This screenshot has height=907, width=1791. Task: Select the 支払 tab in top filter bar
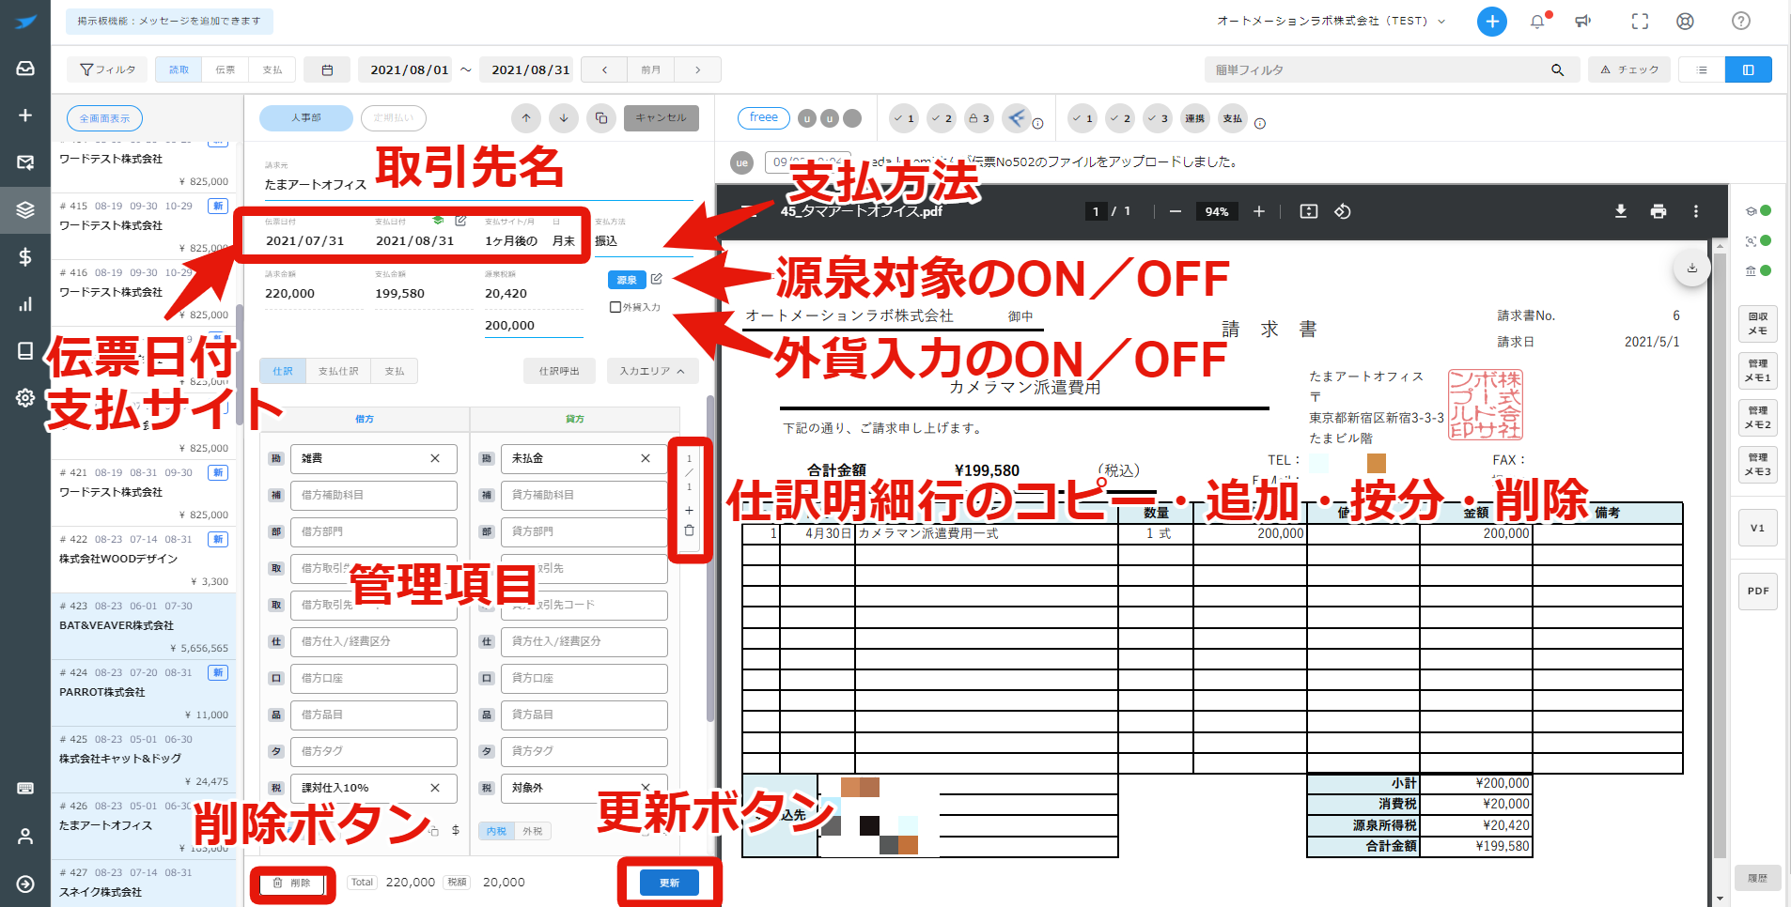273,69
